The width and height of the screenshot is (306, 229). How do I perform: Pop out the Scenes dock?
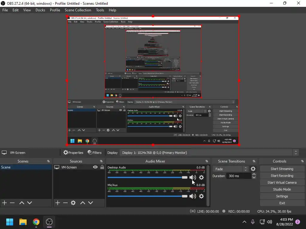(x=48, y=161)
